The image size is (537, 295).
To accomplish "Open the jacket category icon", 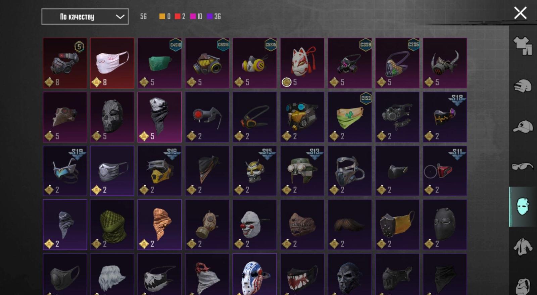I will click(x=523, y=247).
